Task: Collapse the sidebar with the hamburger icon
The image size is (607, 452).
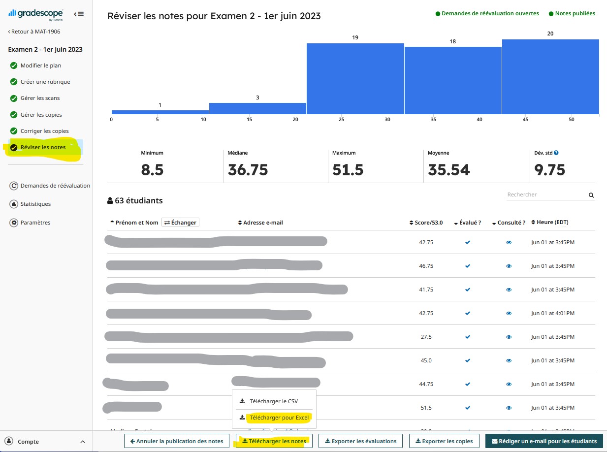Action: point(79,14)
